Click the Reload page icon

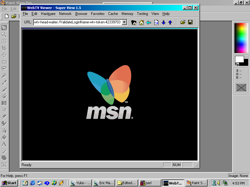156,22
